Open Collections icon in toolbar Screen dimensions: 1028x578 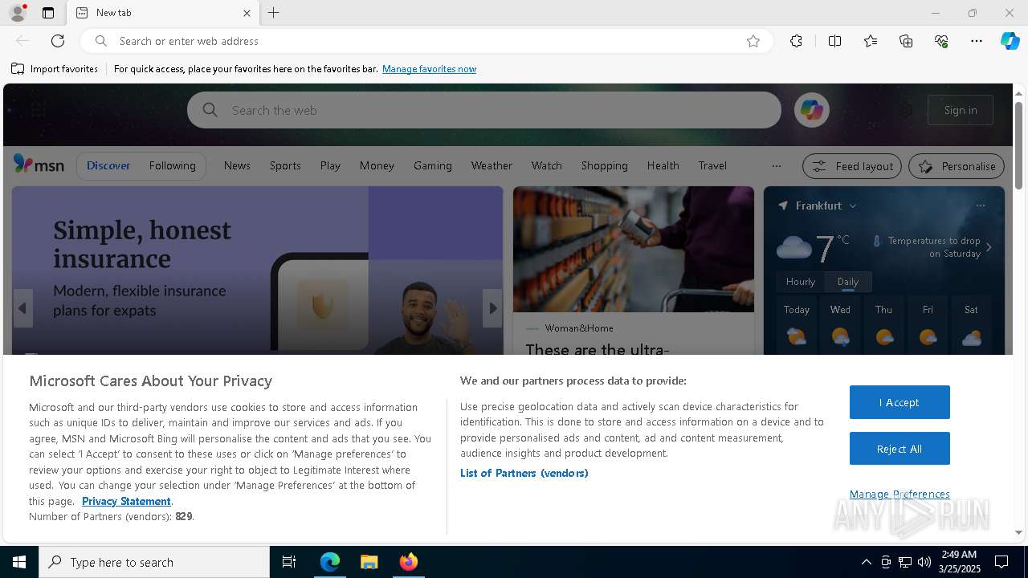pos(906,41)
